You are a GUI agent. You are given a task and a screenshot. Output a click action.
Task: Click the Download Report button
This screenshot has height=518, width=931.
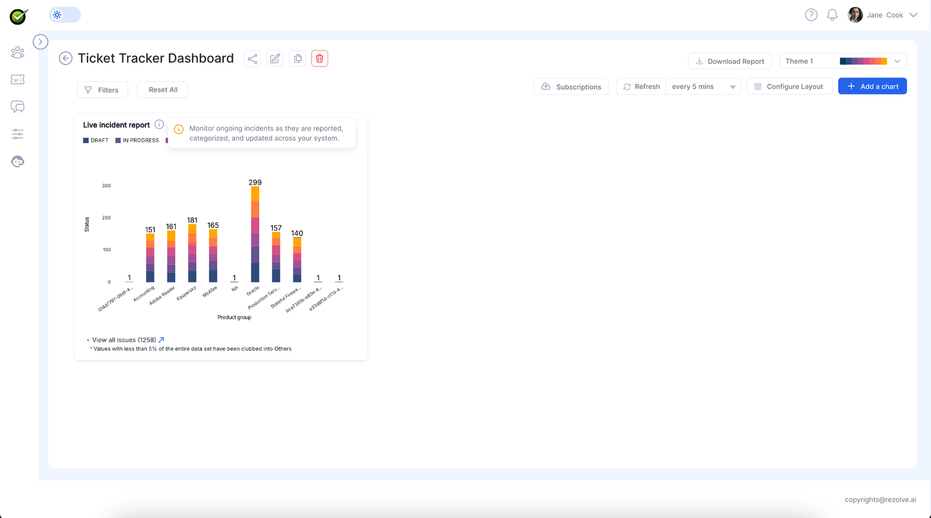(730, 61)
